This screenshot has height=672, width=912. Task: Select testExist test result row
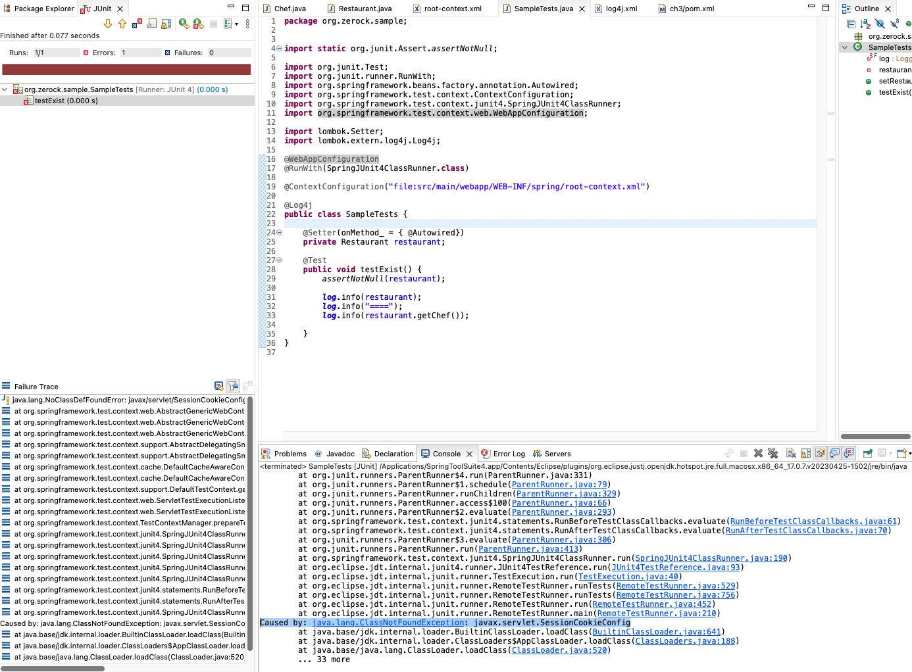(x=127, y=101)
